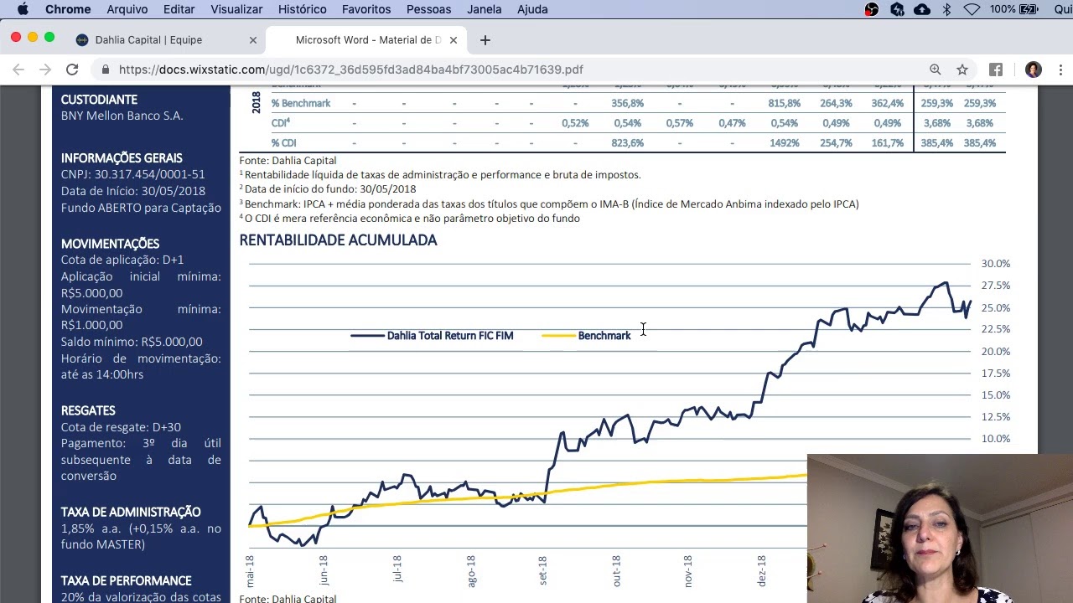Open the Visualizar menu
The height and width of the screenshot is (603, 1073).
click(x=236, y=9)
